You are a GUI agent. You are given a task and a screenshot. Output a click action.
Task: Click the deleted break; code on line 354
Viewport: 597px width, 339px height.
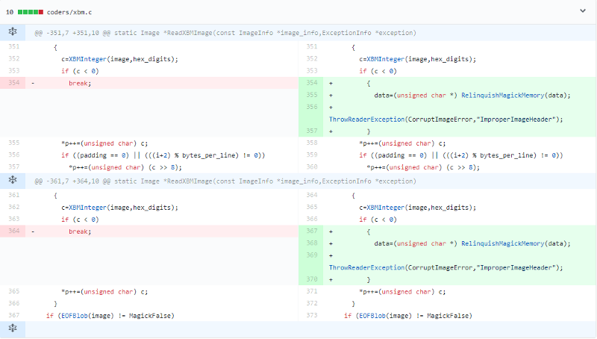coord(79,83)
